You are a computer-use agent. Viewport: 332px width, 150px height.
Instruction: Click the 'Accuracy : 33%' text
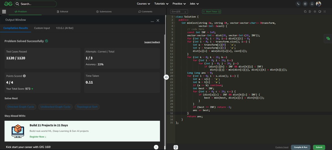click(95, 64)
